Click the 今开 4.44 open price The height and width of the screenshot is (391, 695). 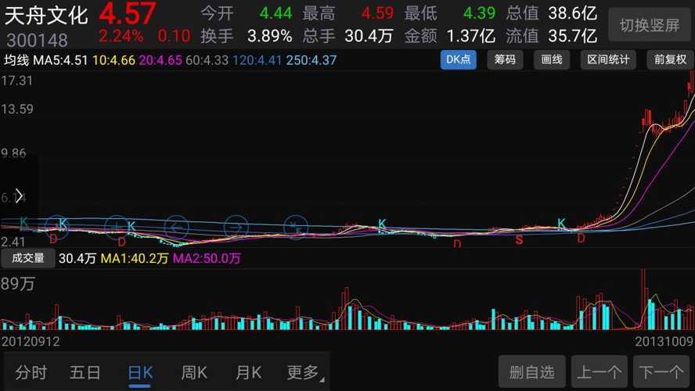coord(275,13)
